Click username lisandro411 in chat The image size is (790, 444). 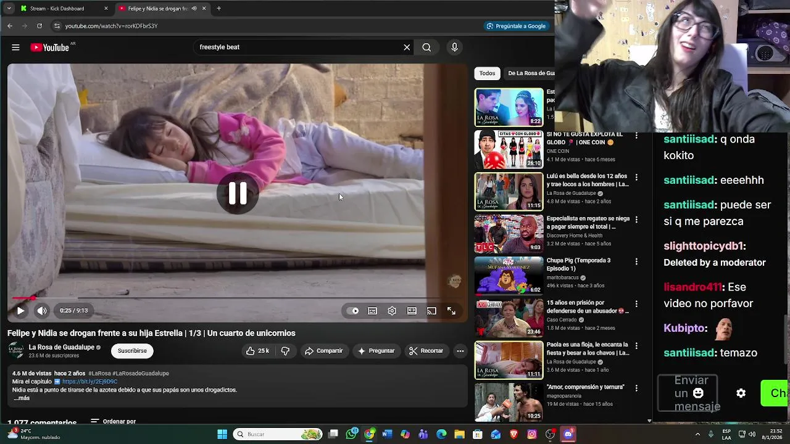pyautogui.click(x=692, y=287)
